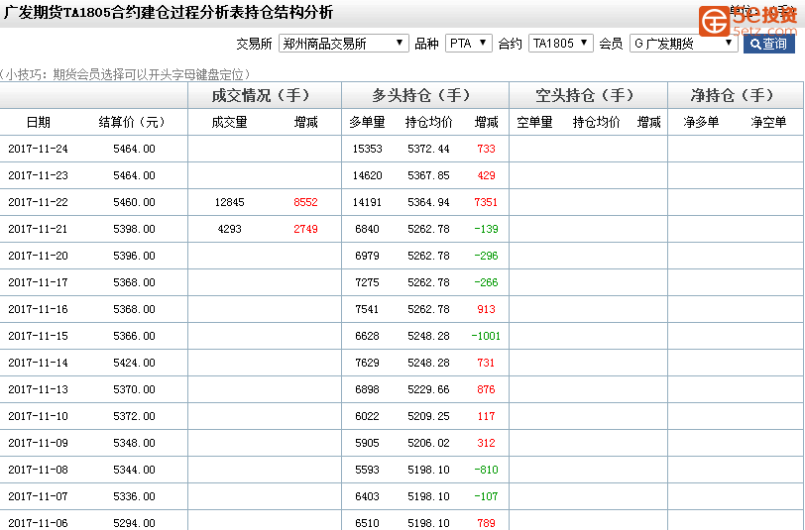Select the date 2017-11-23
The image size is (805, 530).
click(x=38, y=175)
